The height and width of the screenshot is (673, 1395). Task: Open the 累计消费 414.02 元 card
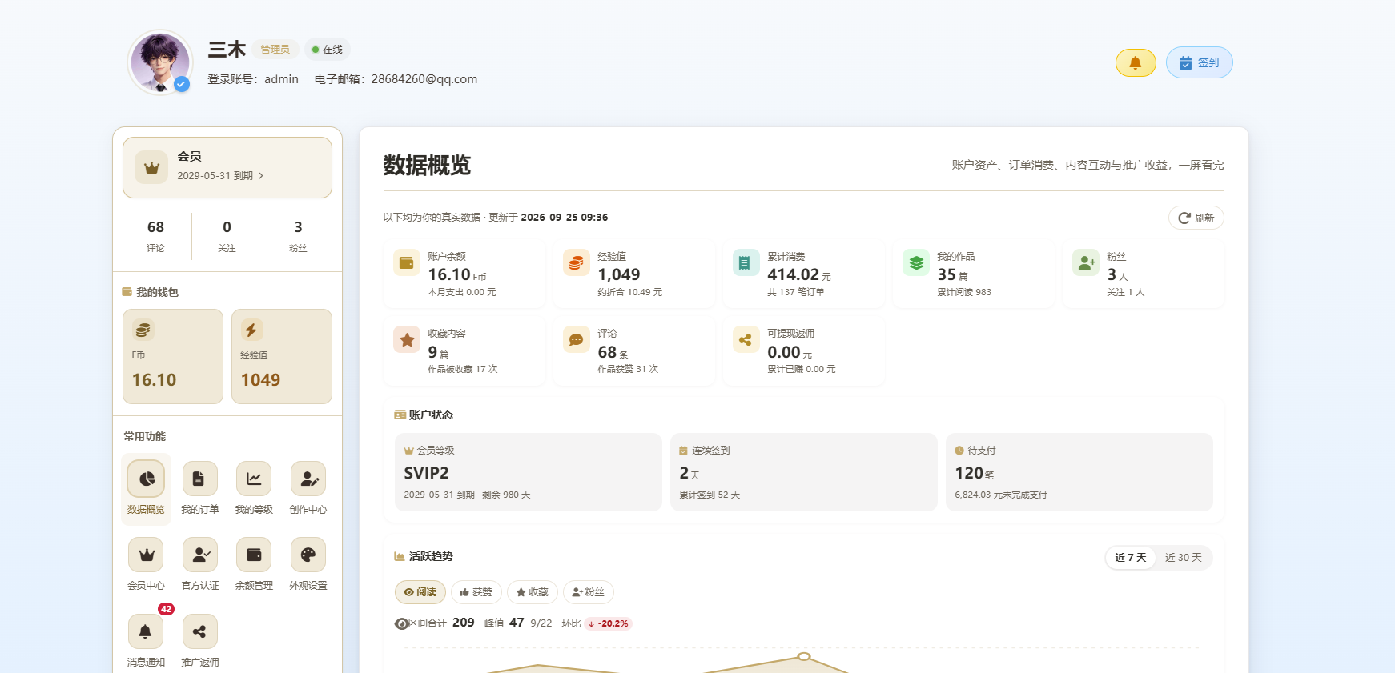point(804,274)
